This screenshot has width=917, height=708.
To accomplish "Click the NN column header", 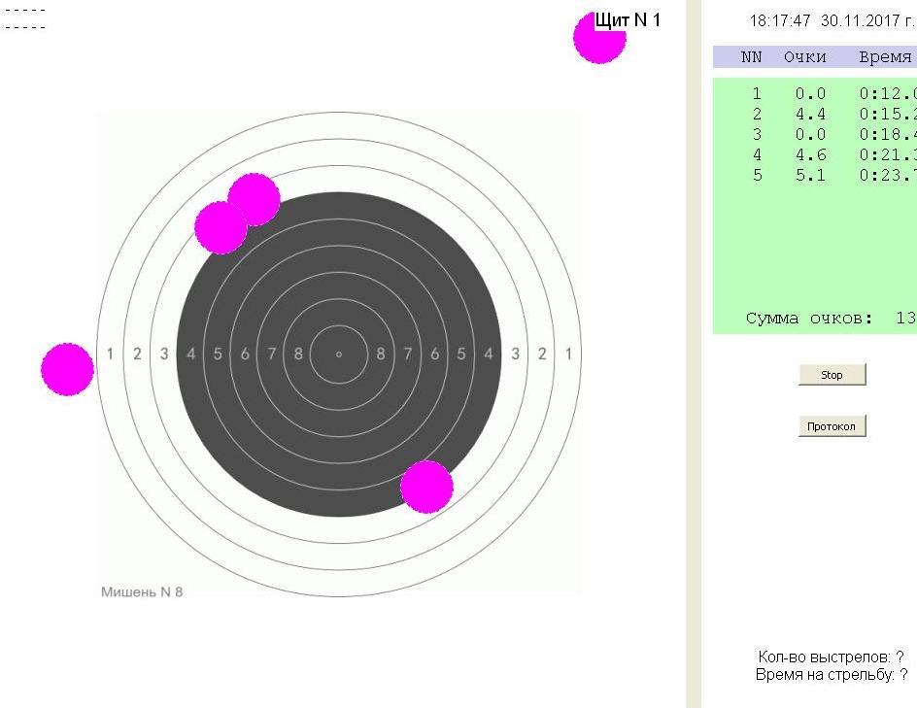I will (x=751, y=57).
